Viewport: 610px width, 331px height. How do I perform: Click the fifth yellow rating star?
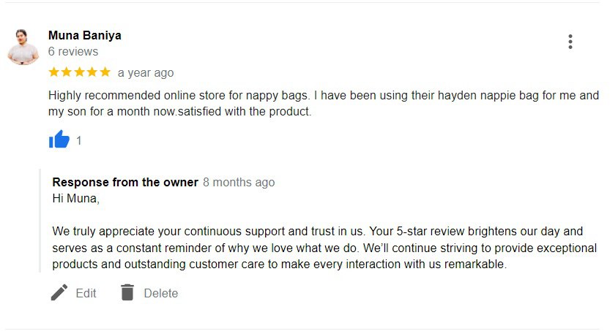pos(105,72)
